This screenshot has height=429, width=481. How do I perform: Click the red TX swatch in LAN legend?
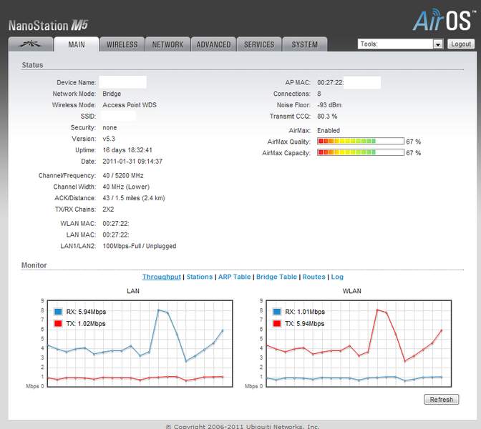point(58,323)
